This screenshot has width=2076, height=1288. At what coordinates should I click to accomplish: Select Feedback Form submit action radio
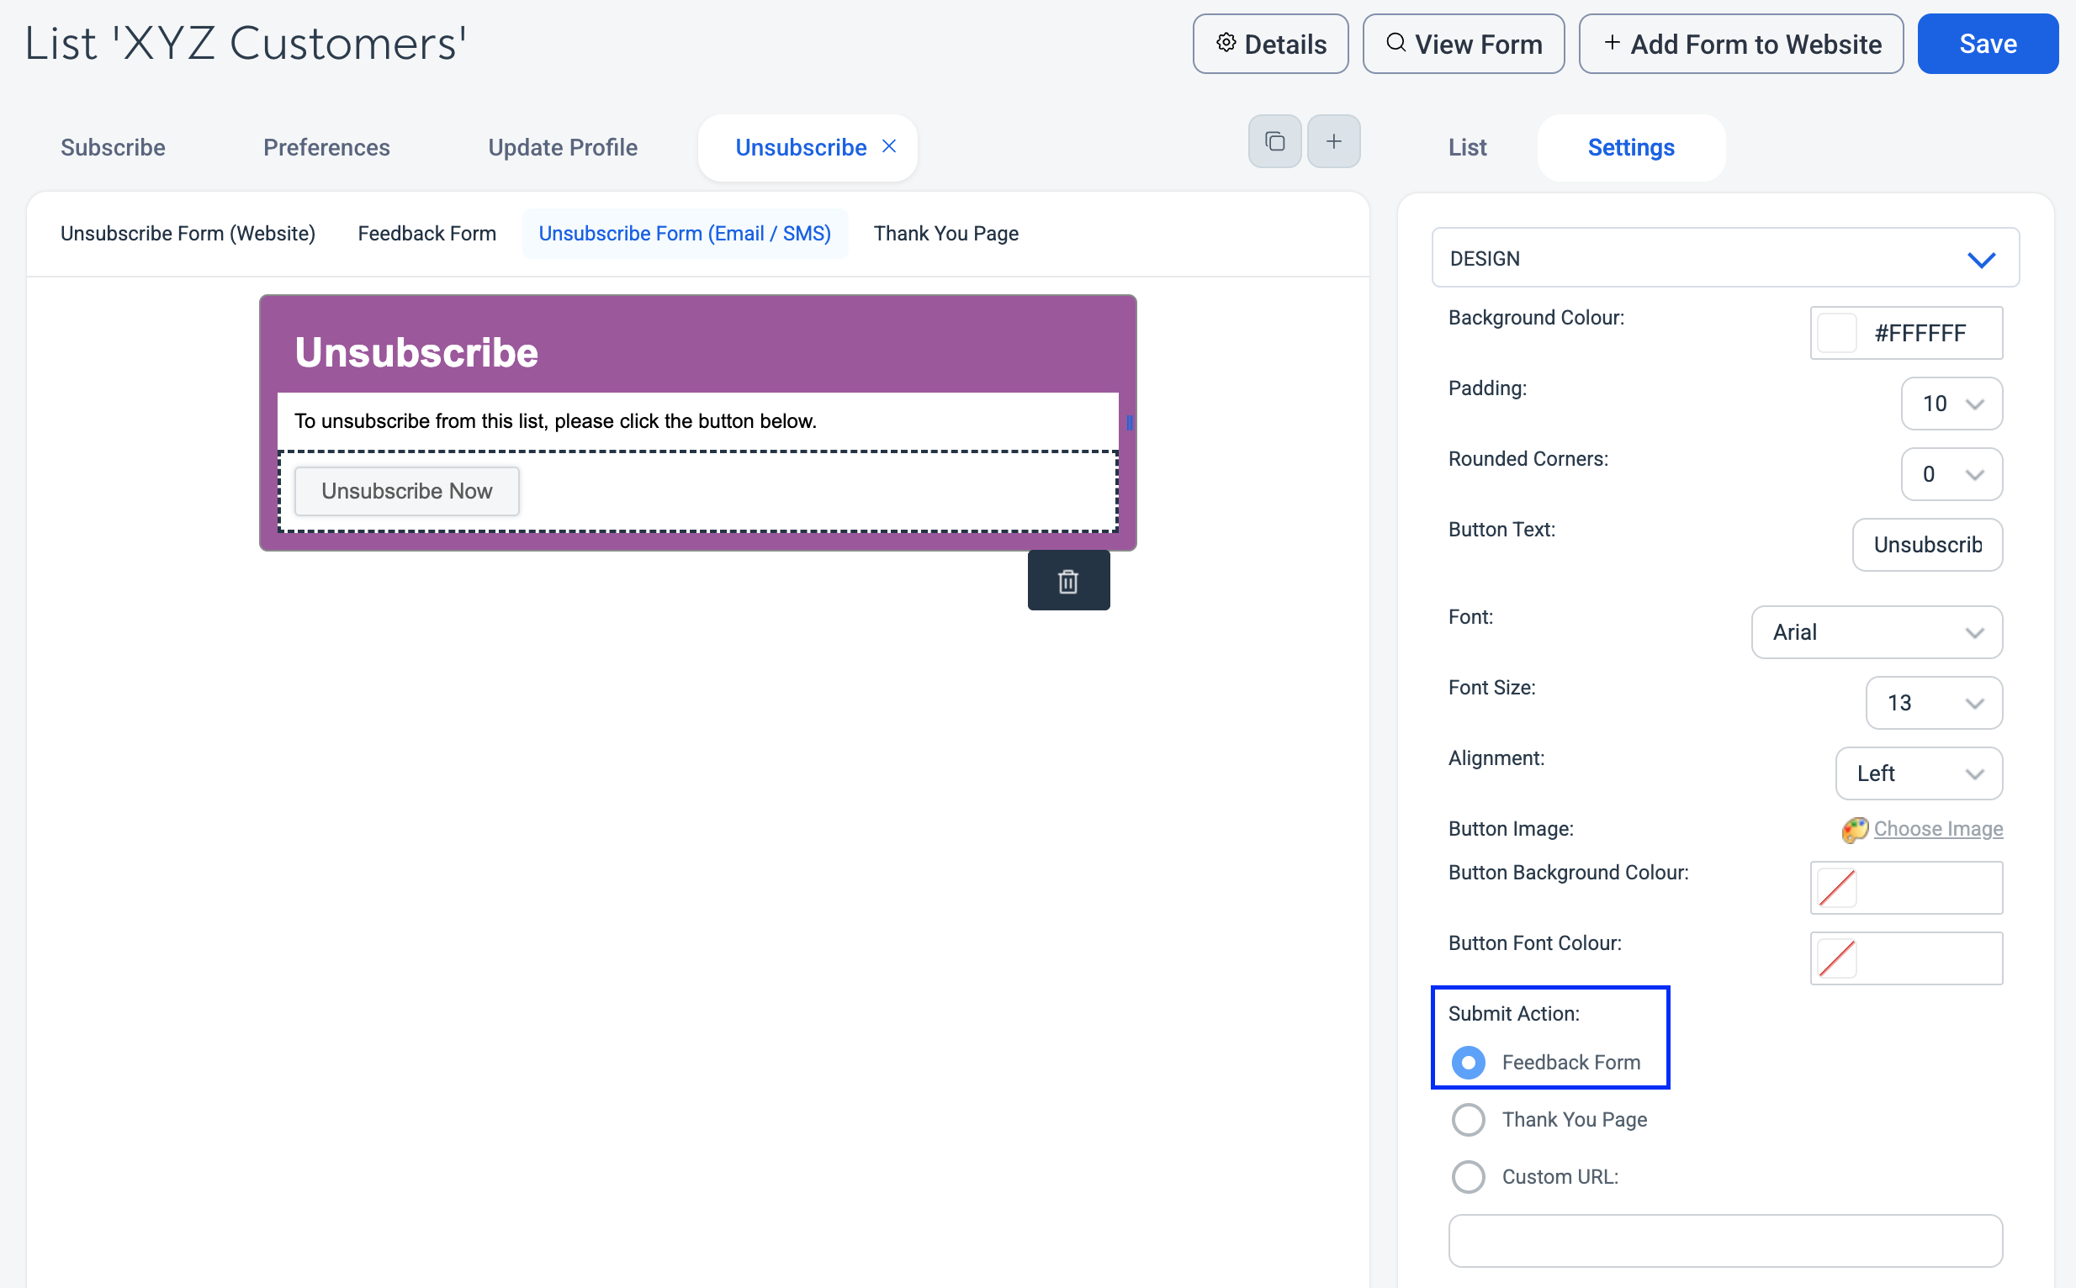[1469, 1062]
